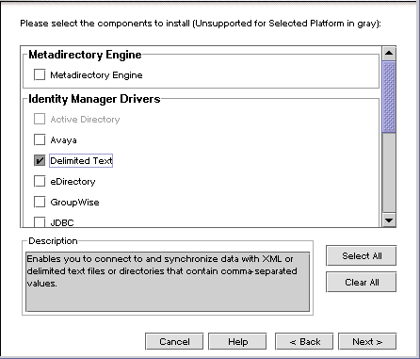
Task: Proceed with the Next button
Action: pos(367,341)
